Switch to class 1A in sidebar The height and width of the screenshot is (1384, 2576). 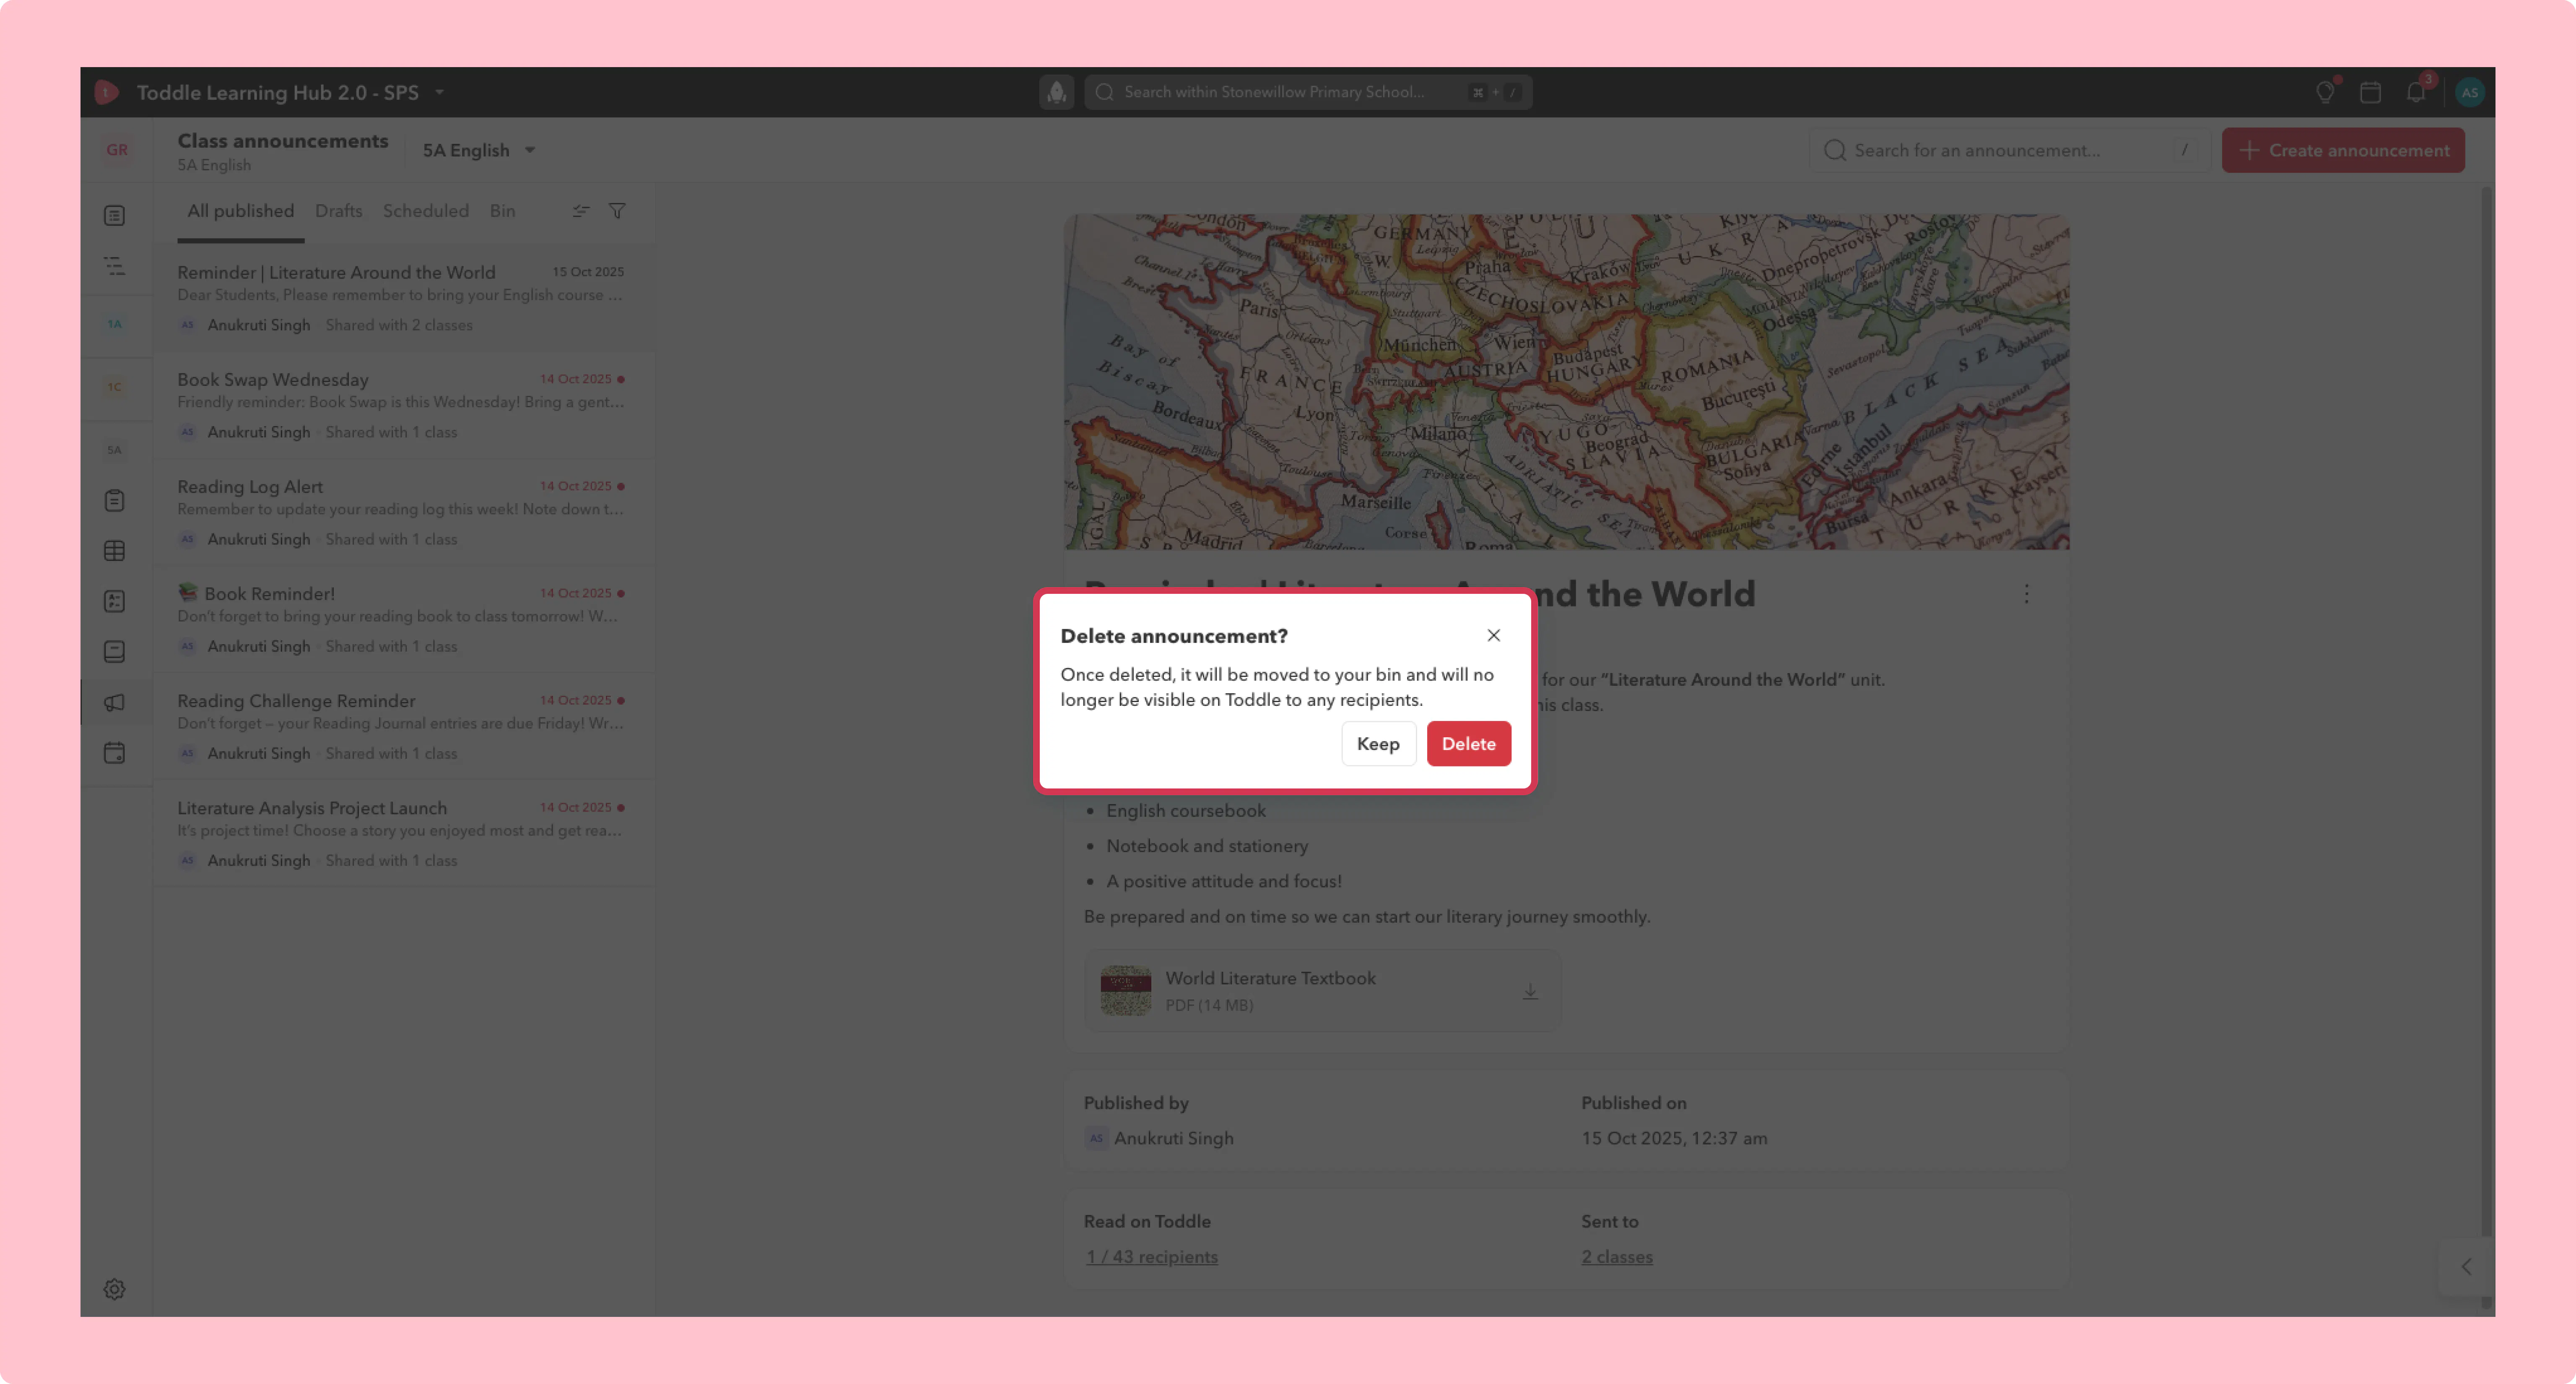click(x=115, y=324)
